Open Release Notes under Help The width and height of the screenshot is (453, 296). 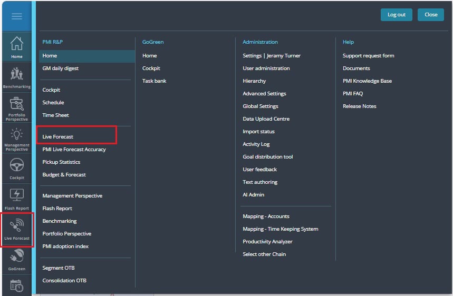(x=360, y=106)
